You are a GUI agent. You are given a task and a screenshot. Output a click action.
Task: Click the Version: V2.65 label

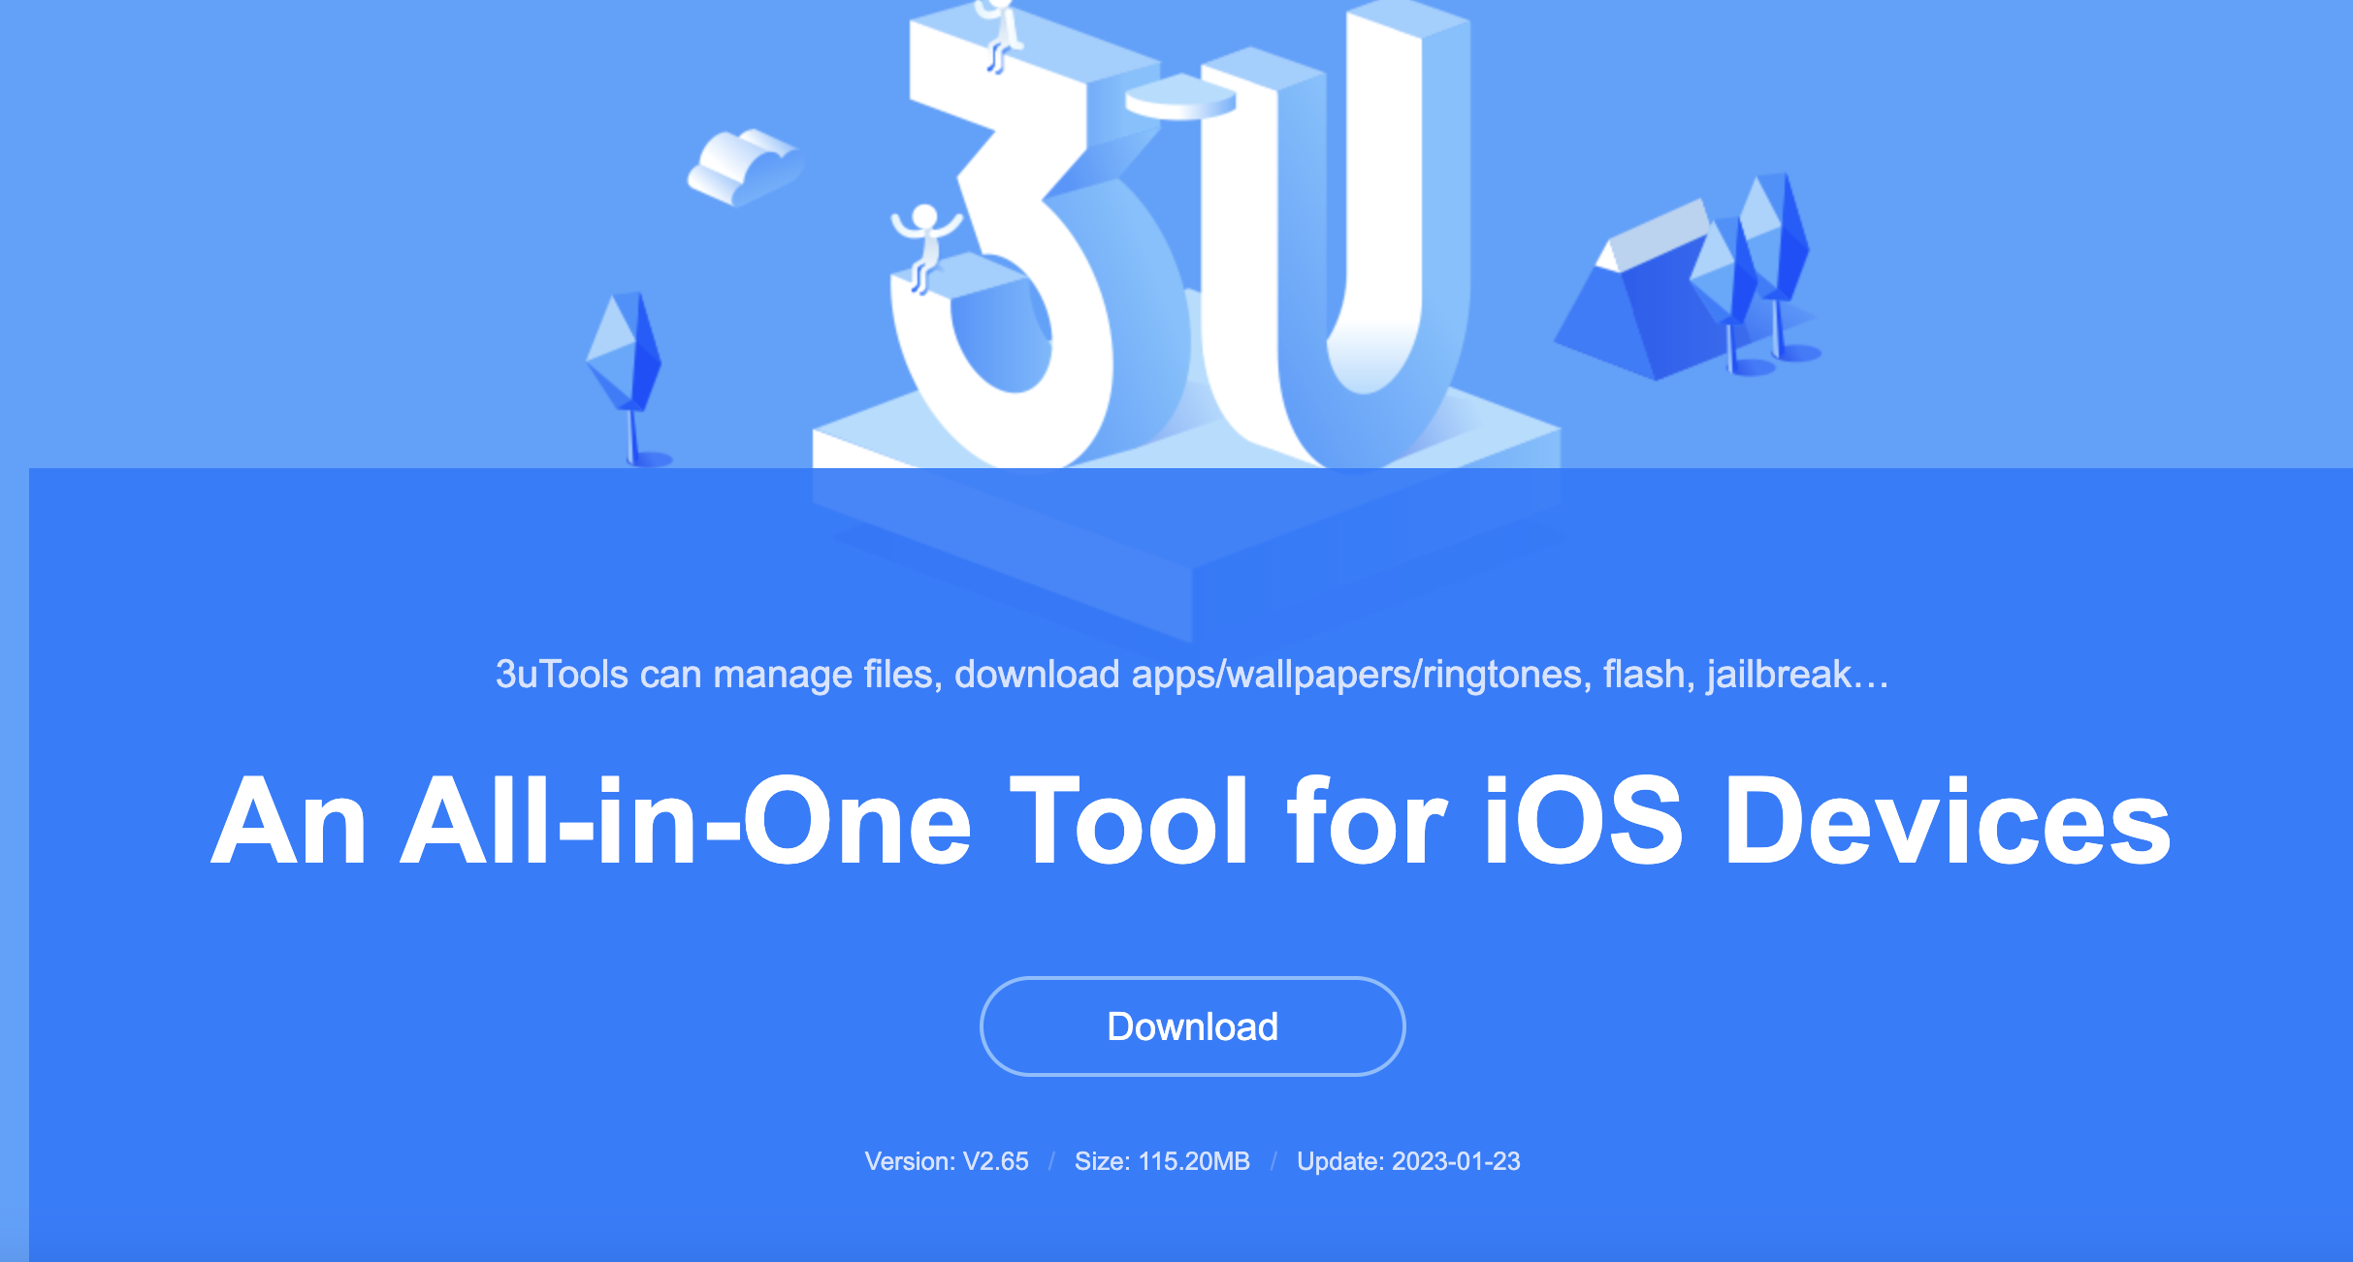[x=947, y=1161]
